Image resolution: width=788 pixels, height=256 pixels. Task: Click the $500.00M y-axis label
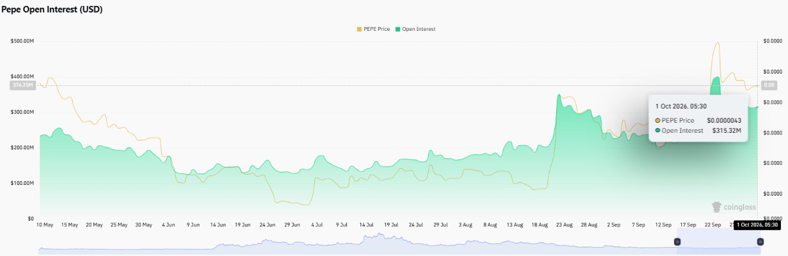coord(23,41)
